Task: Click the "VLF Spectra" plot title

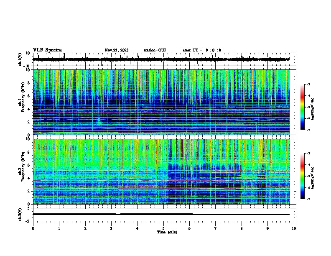Action: pos(47,50)
